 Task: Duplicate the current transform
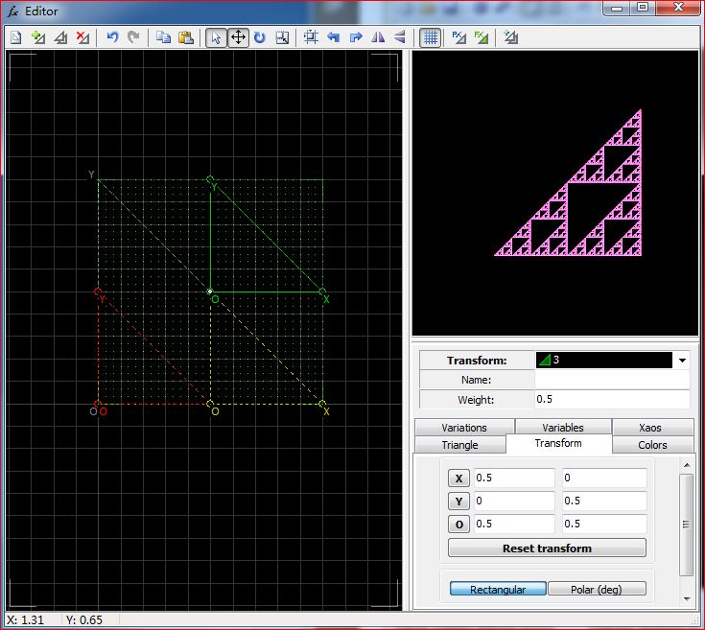[61, 37]
